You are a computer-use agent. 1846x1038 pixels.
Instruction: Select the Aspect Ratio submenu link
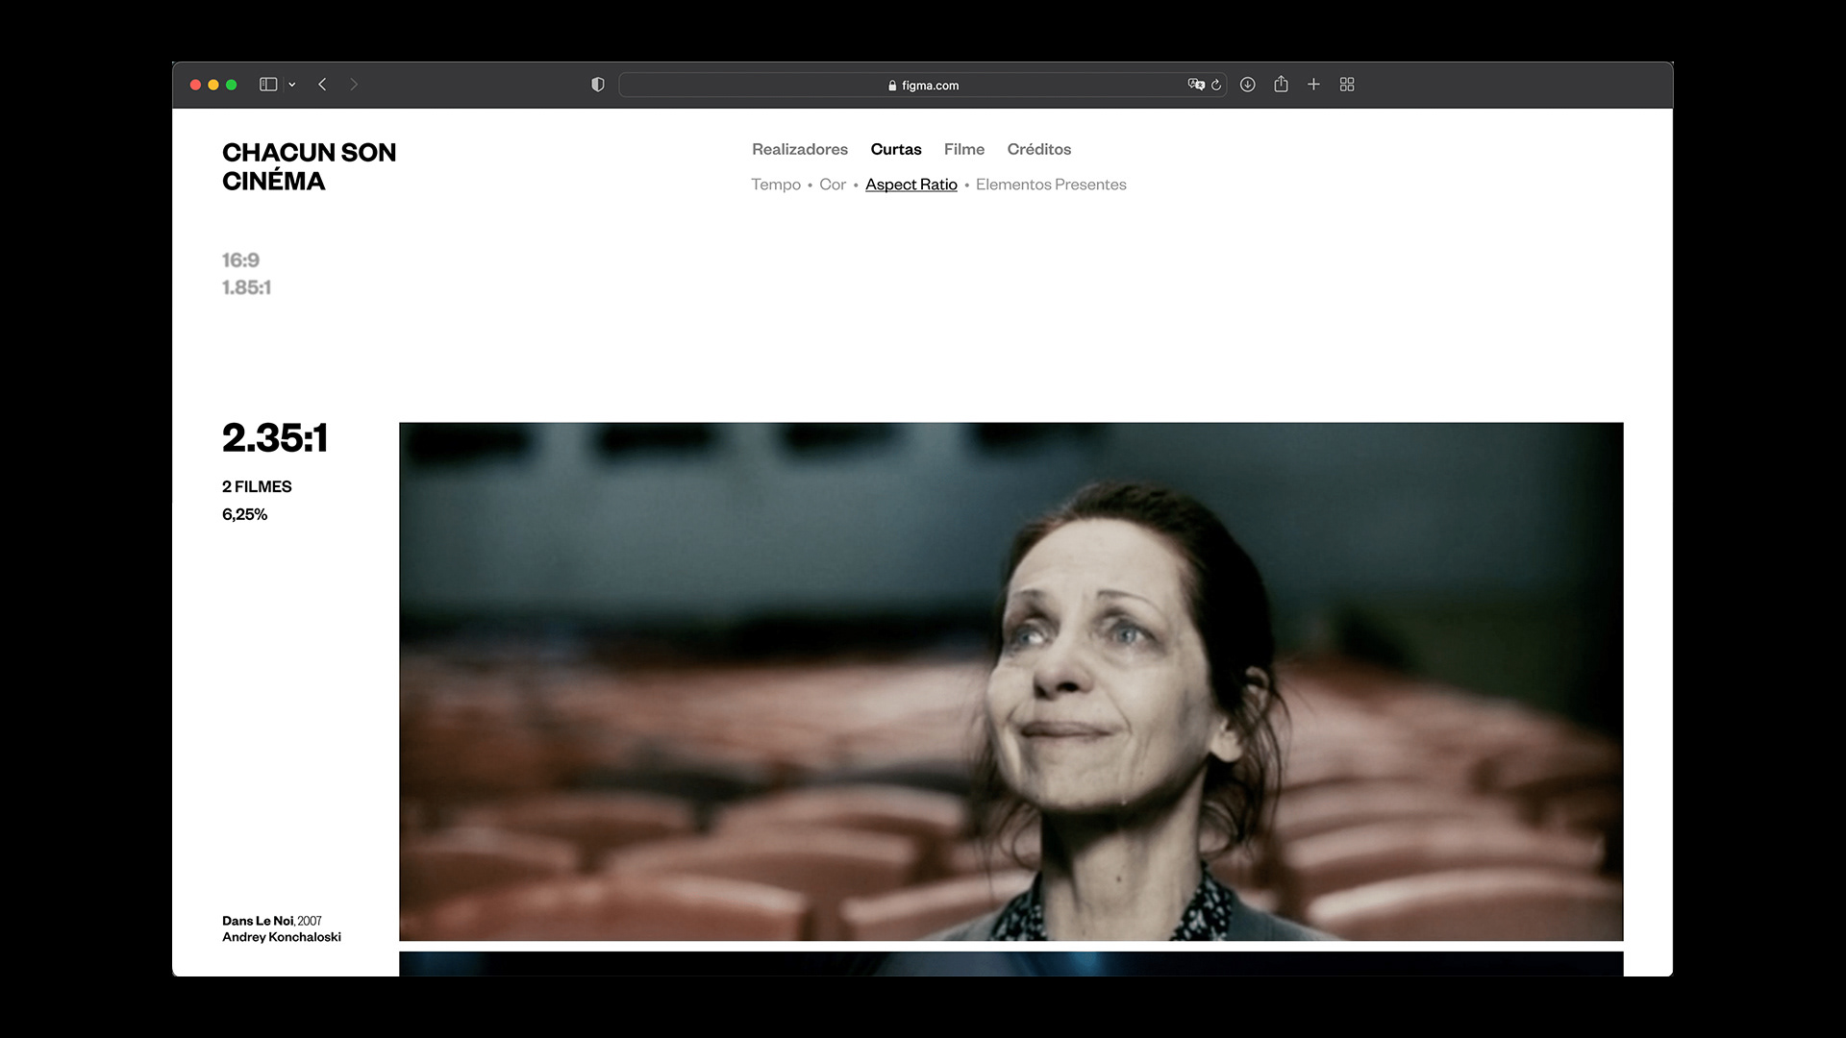[911, 185]
